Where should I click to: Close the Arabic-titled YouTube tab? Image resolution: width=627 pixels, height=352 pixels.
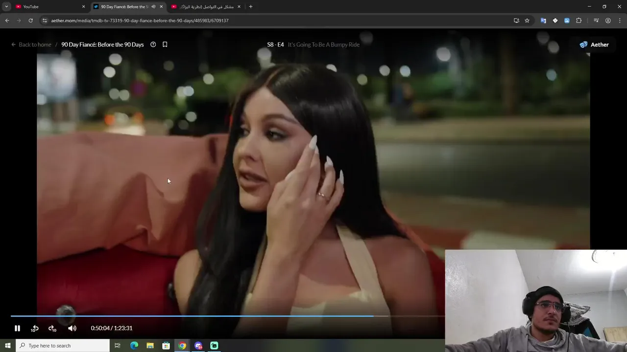239,7
